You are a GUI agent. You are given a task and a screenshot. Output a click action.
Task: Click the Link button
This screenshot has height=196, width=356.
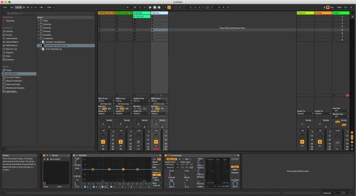(x=5, y=7)
